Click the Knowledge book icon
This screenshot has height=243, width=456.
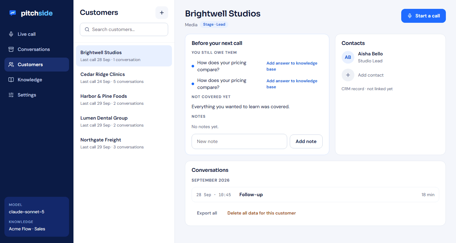[11, 80]
